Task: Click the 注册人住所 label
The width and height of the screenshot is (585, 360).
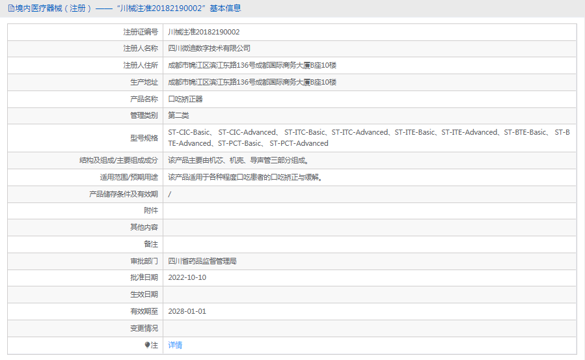Action: click(141, 65)
